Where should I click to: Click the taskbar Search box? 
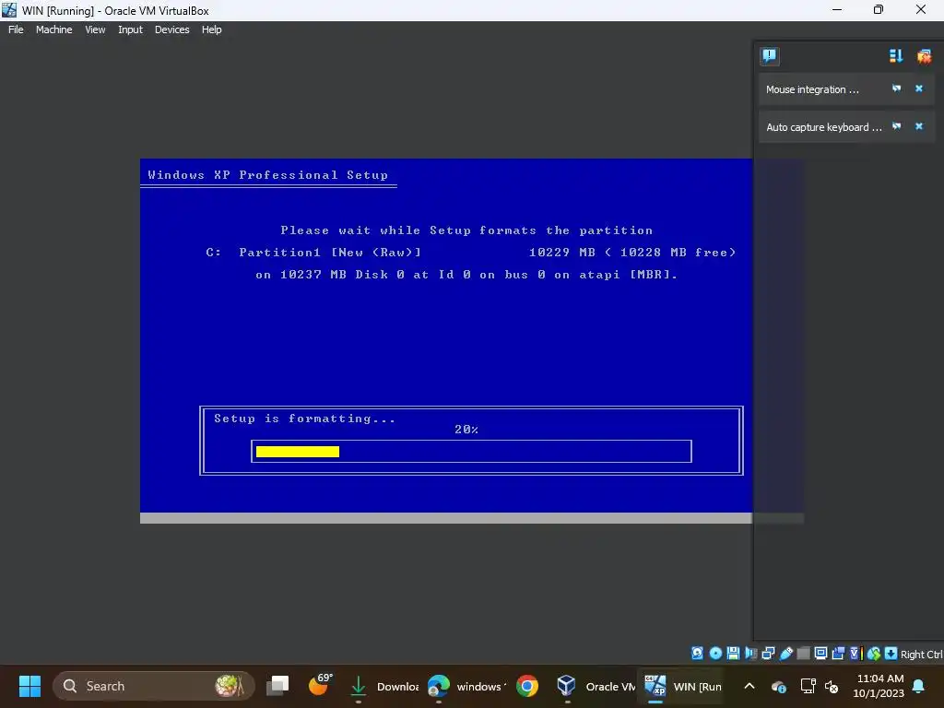[x=154, y=686]
